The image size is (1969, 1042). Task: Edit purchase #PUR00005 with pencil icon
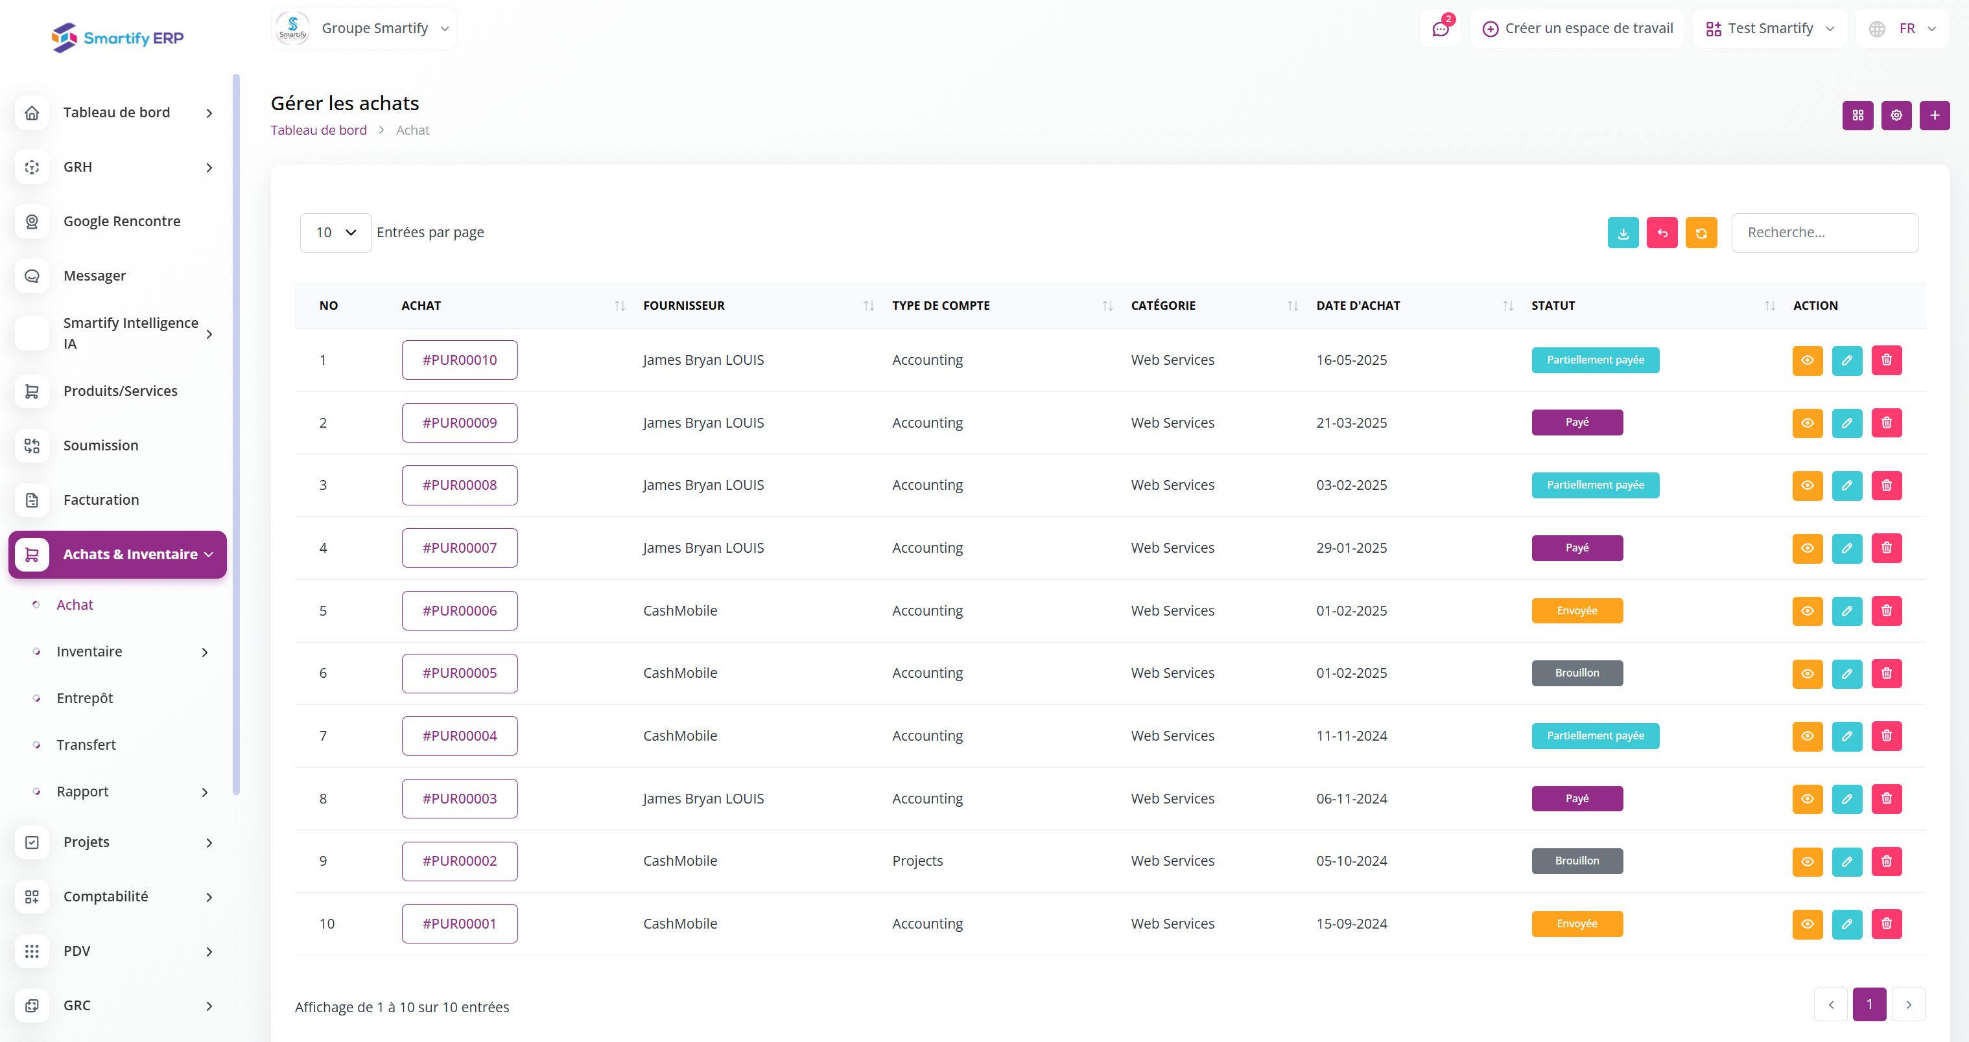(1846, 673)
